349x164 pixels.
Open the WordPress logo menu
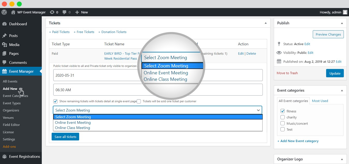4,12
